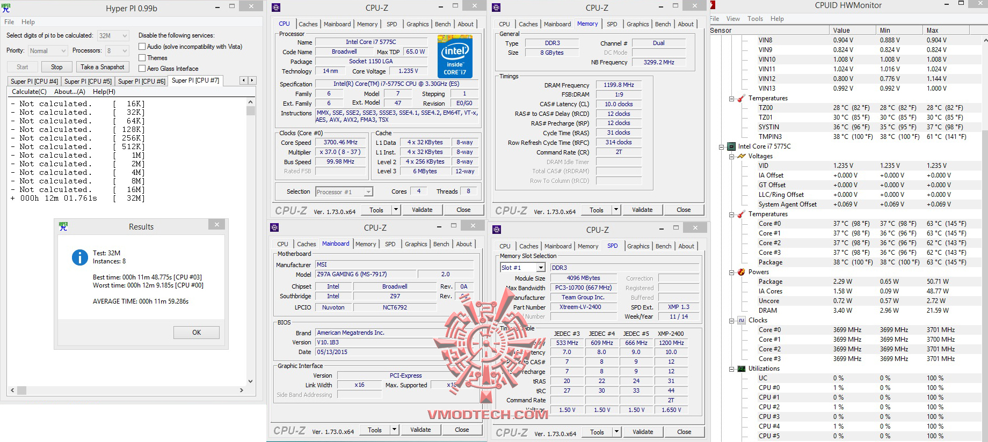Viewport: 988px width, 442px height.
Task: Click the Intel Core i7 logo in CPU-Z
Action: [x=455, y=57]
